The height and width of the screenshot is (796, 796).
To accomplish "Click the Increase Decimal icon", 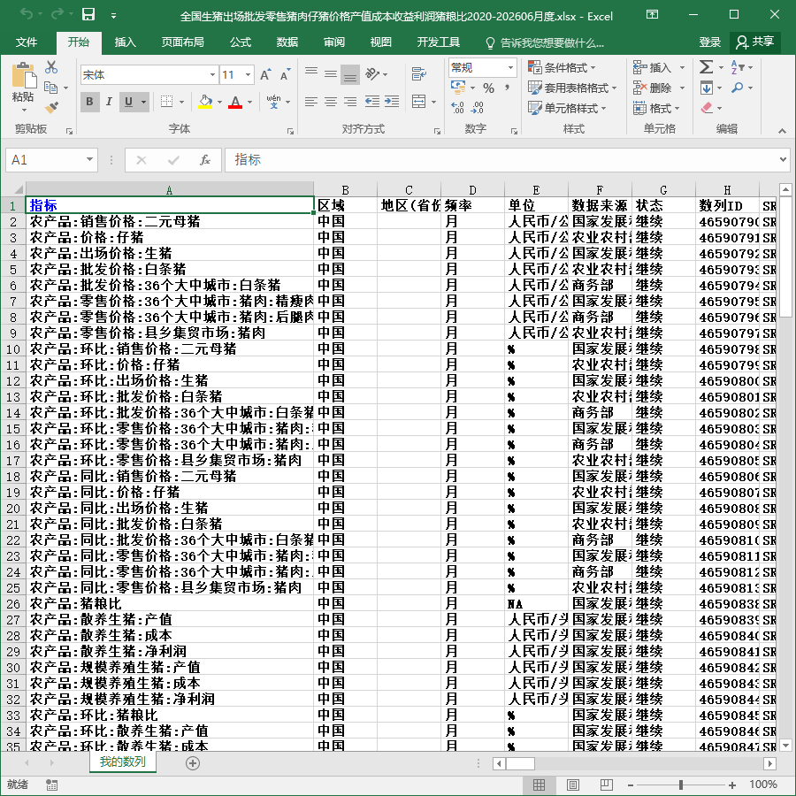I will tap(457, 107).
